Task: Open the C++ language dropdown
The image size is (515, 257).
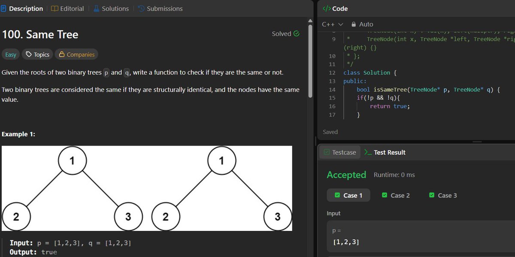Action: pos(333,24)
